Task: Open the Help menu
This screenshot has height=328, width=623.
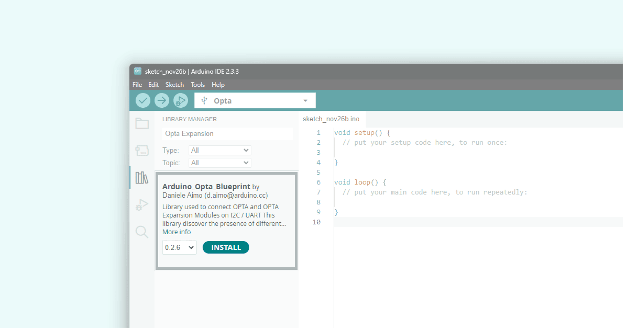Action: click(x=218, y=85)
